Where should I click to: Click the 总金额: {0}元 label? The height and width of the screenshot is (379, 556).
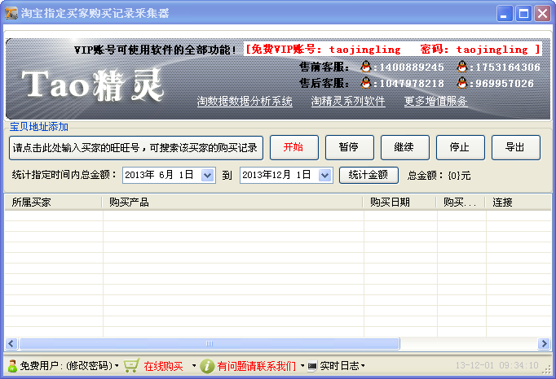coord(439,176)
